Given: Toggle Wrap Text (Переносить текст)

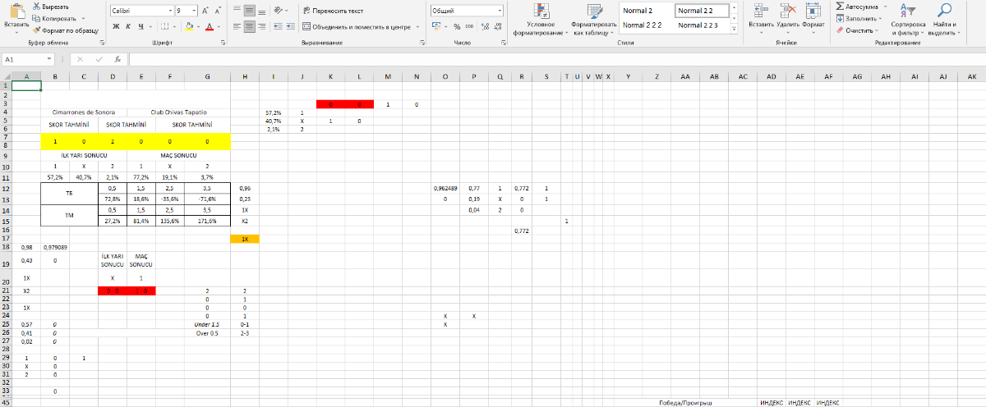Looking at the screenshot, I should coord(333,11).
